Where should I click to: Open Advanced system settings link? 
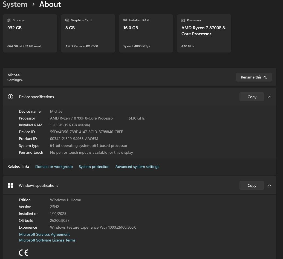click(137, 167)
